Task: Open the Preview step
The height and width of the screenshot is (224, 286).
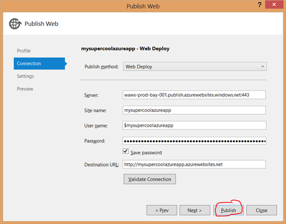Action: (x=25, y=89)
